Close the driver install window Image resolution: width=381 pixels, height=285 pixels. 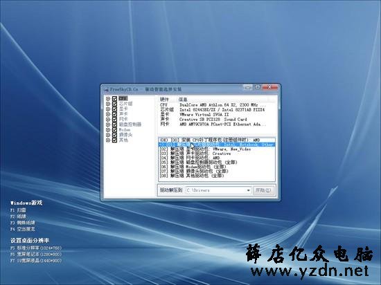(x=270, y=87)
